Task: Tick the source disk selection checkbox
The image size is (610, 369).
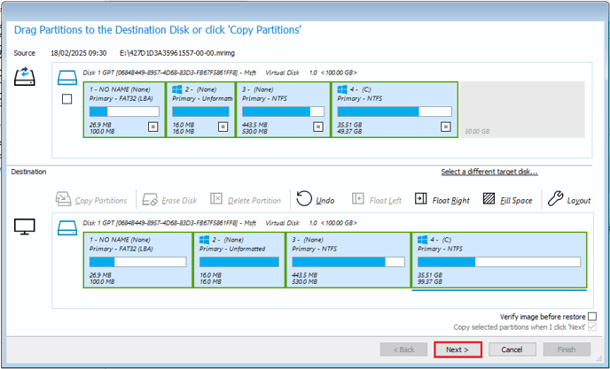Action: coord(67,99)
